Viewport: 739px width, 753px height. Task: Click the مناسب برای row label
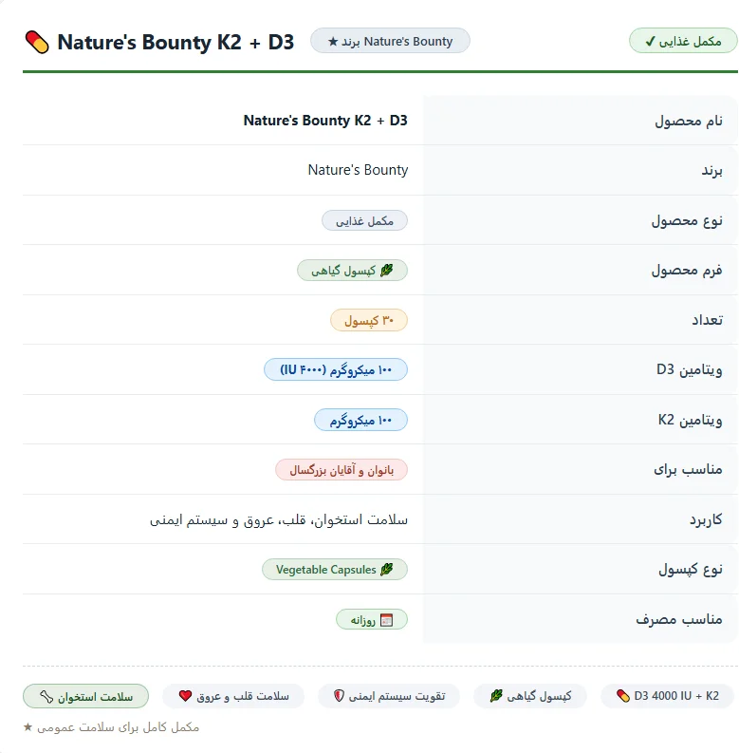(x=688, y=469)
